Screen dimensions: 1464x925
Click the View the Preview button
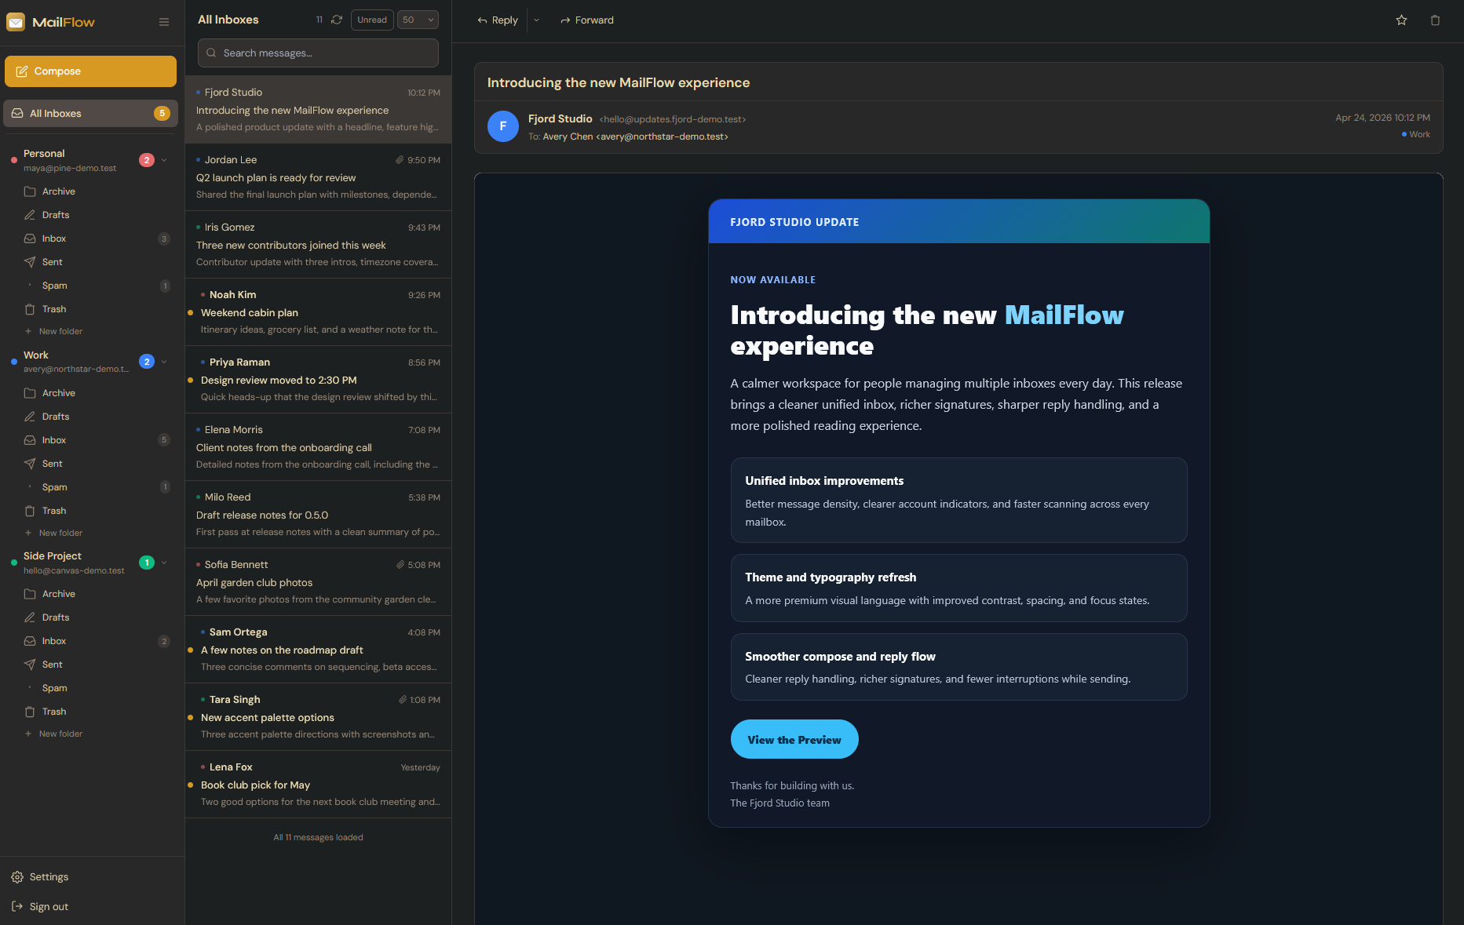(x=794, y=739)
